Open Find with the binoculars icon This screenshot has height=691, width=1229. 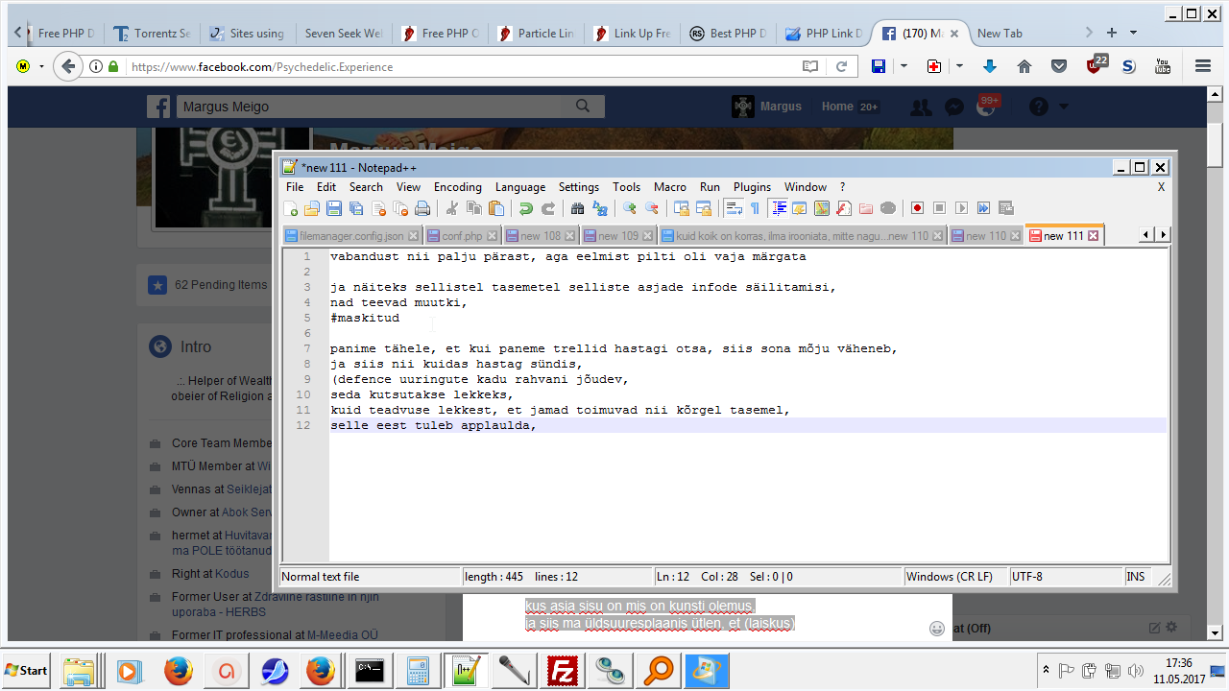[577, 208]
